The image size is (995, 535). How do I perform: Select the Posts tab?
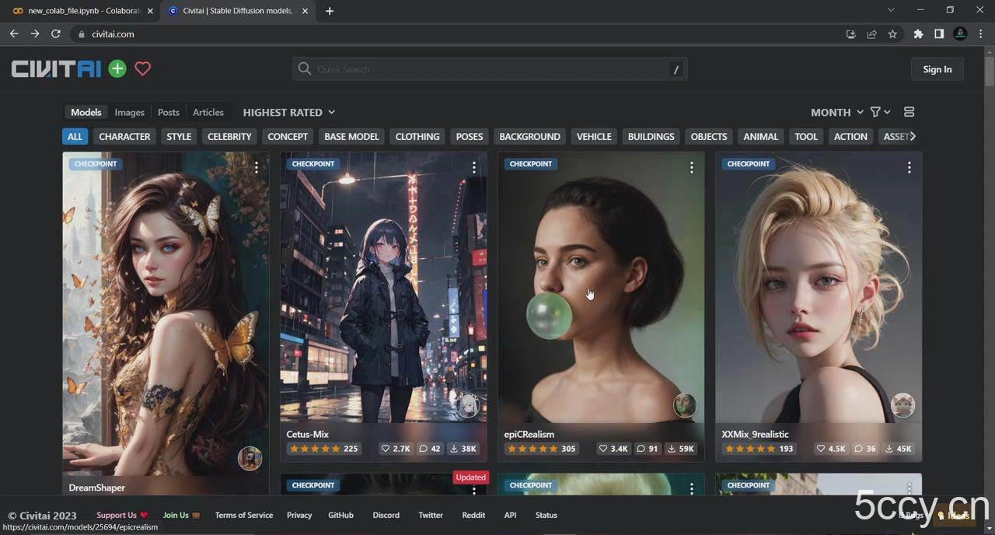[169, 112]
